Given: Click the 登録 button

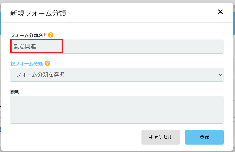Looking at the screenshot, I should click(204, 137).
